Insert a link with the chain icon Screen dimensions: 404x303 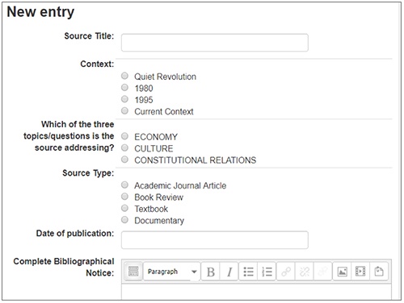coord(286,272)
